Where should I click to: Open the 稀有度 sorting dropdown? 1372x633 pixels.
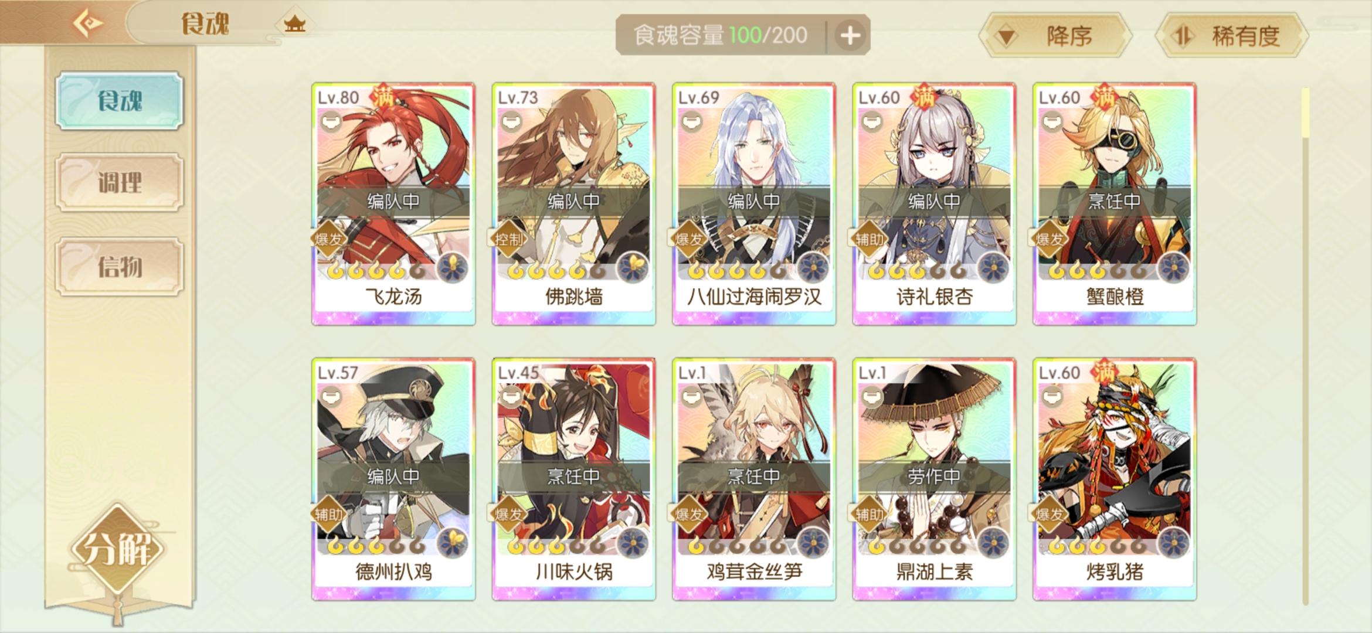click(x=1232, y=36)
